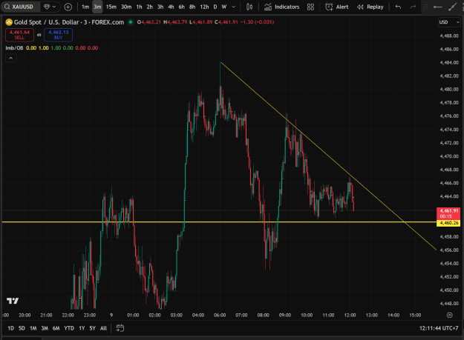Viewport: 464px width, 340px height.
Task: Expand the timeframe list dropdown arrow
Action: pos(233,7)
